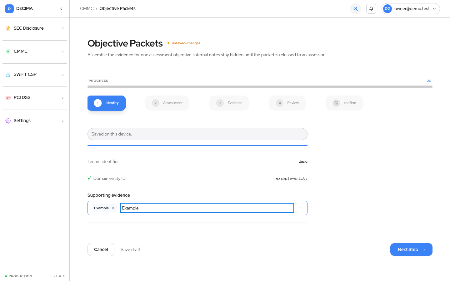Viewport: 450px width, 281px height.
Task: Proceed with Next Step button
Action: pyautogui.click(x=411, y=249)
